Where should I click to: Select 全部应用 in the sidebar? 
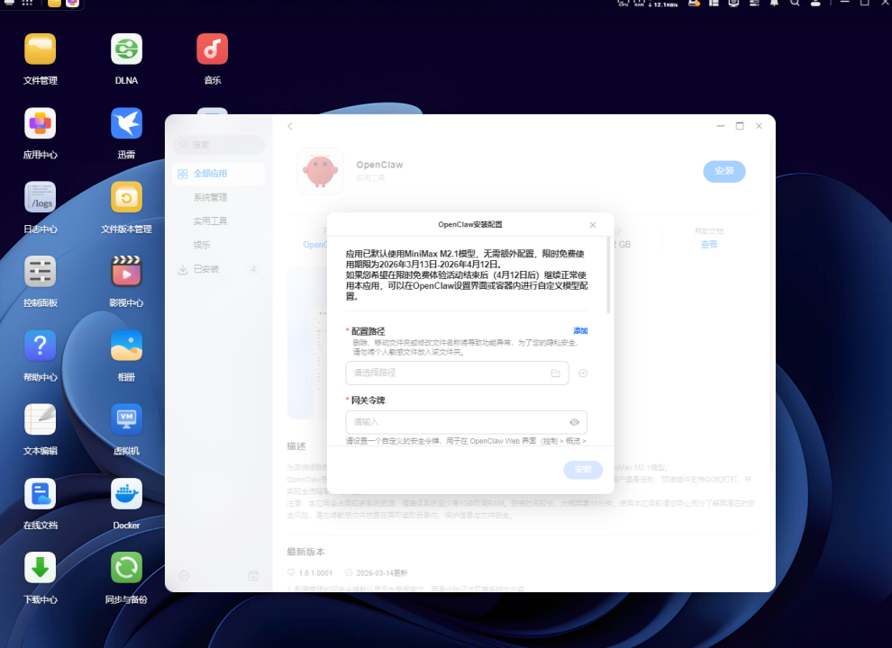tap(218, 174)
